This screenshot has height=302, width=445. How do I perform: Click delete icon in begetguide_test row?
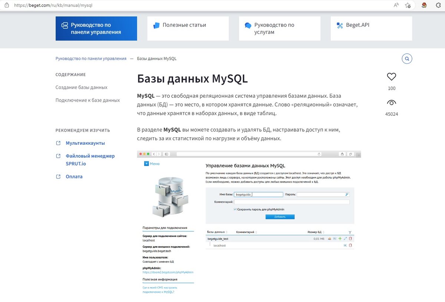click(350, 239)
